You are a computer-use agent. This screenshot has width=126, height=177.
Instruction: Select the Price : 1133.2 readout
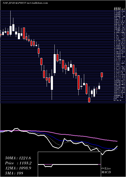coord(18,163)
